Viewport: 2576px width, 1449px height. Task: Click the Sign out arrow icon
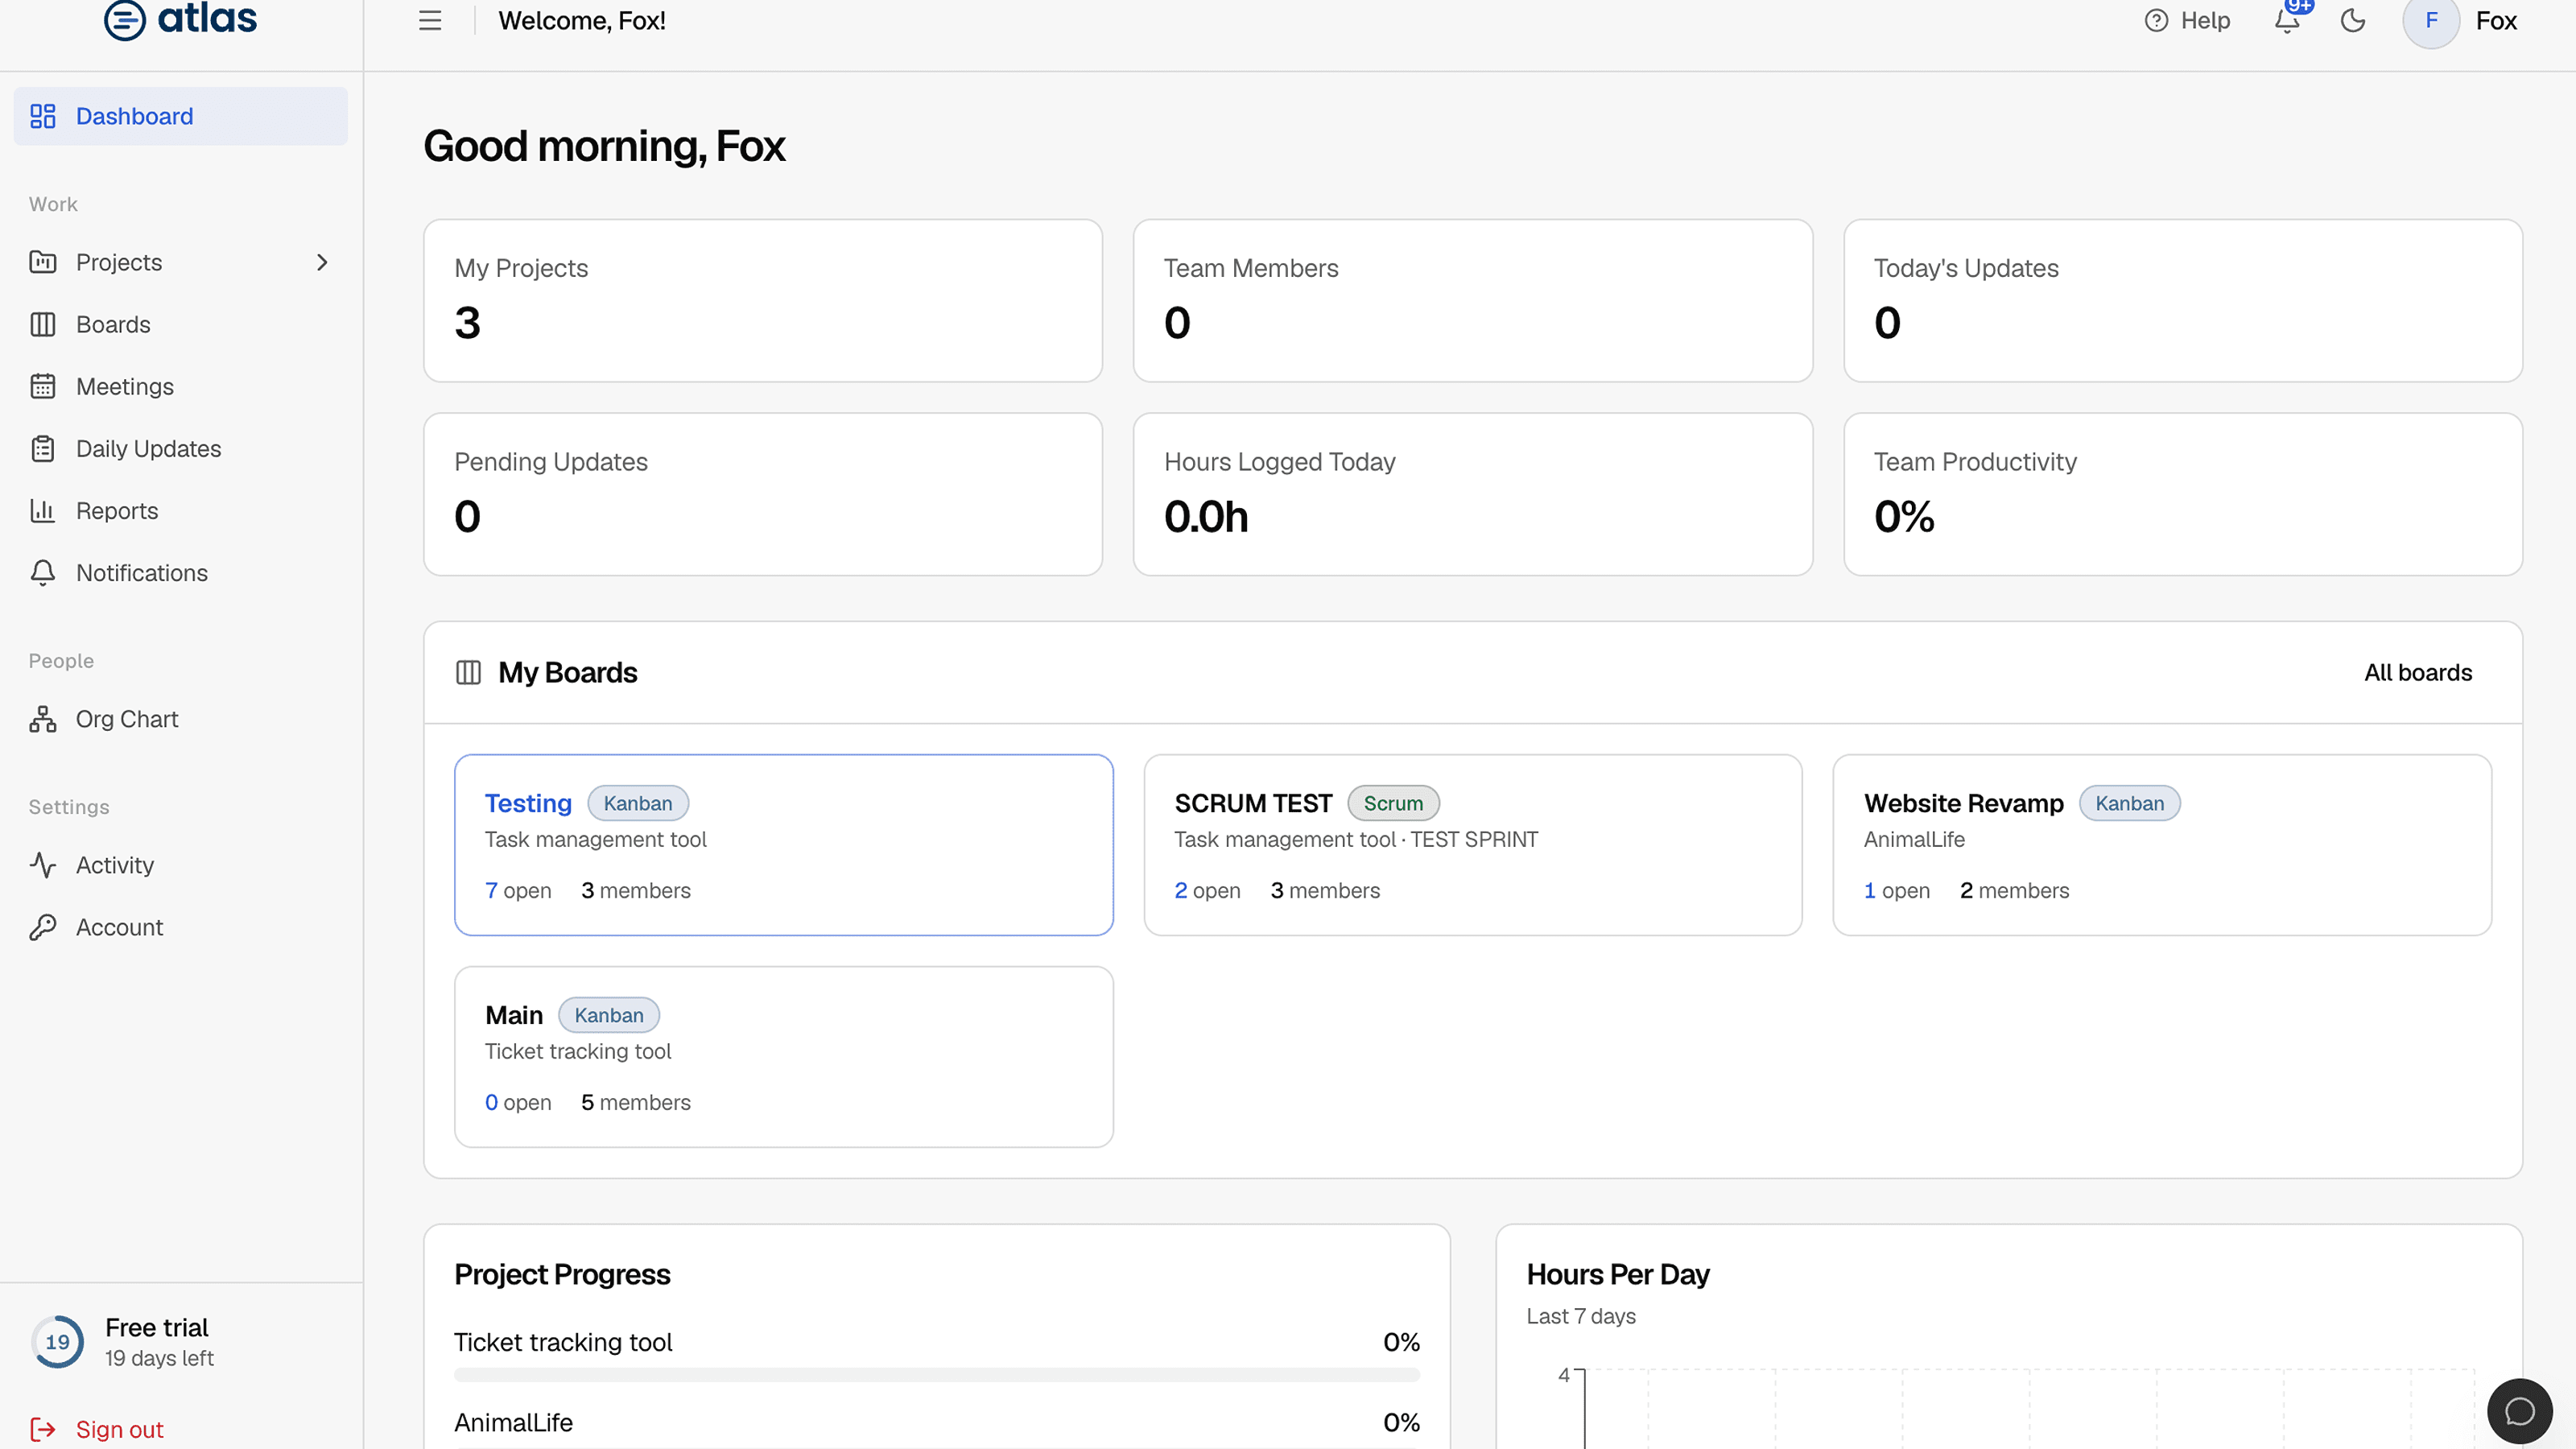coord(43,1429)
